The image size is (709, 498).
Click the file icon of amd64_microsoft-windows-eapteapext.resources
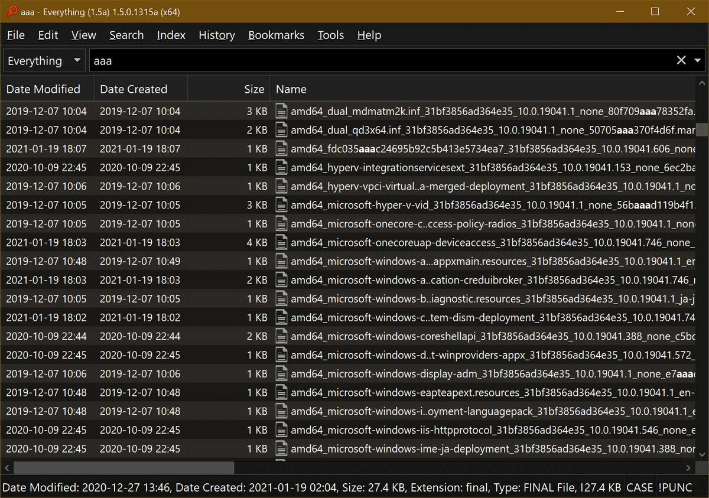pos(282,392)
